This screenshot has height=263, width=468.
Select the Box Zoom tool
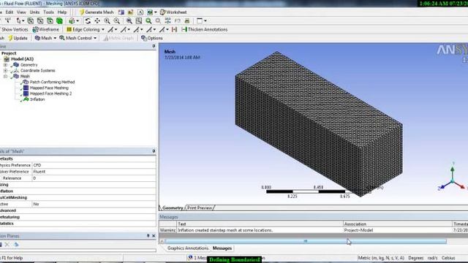point(117,21)
